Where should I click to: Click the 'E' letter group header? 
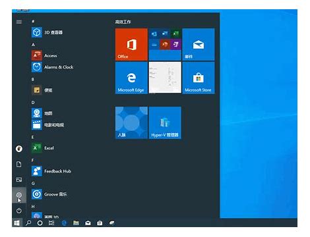(x=32, y=137)
